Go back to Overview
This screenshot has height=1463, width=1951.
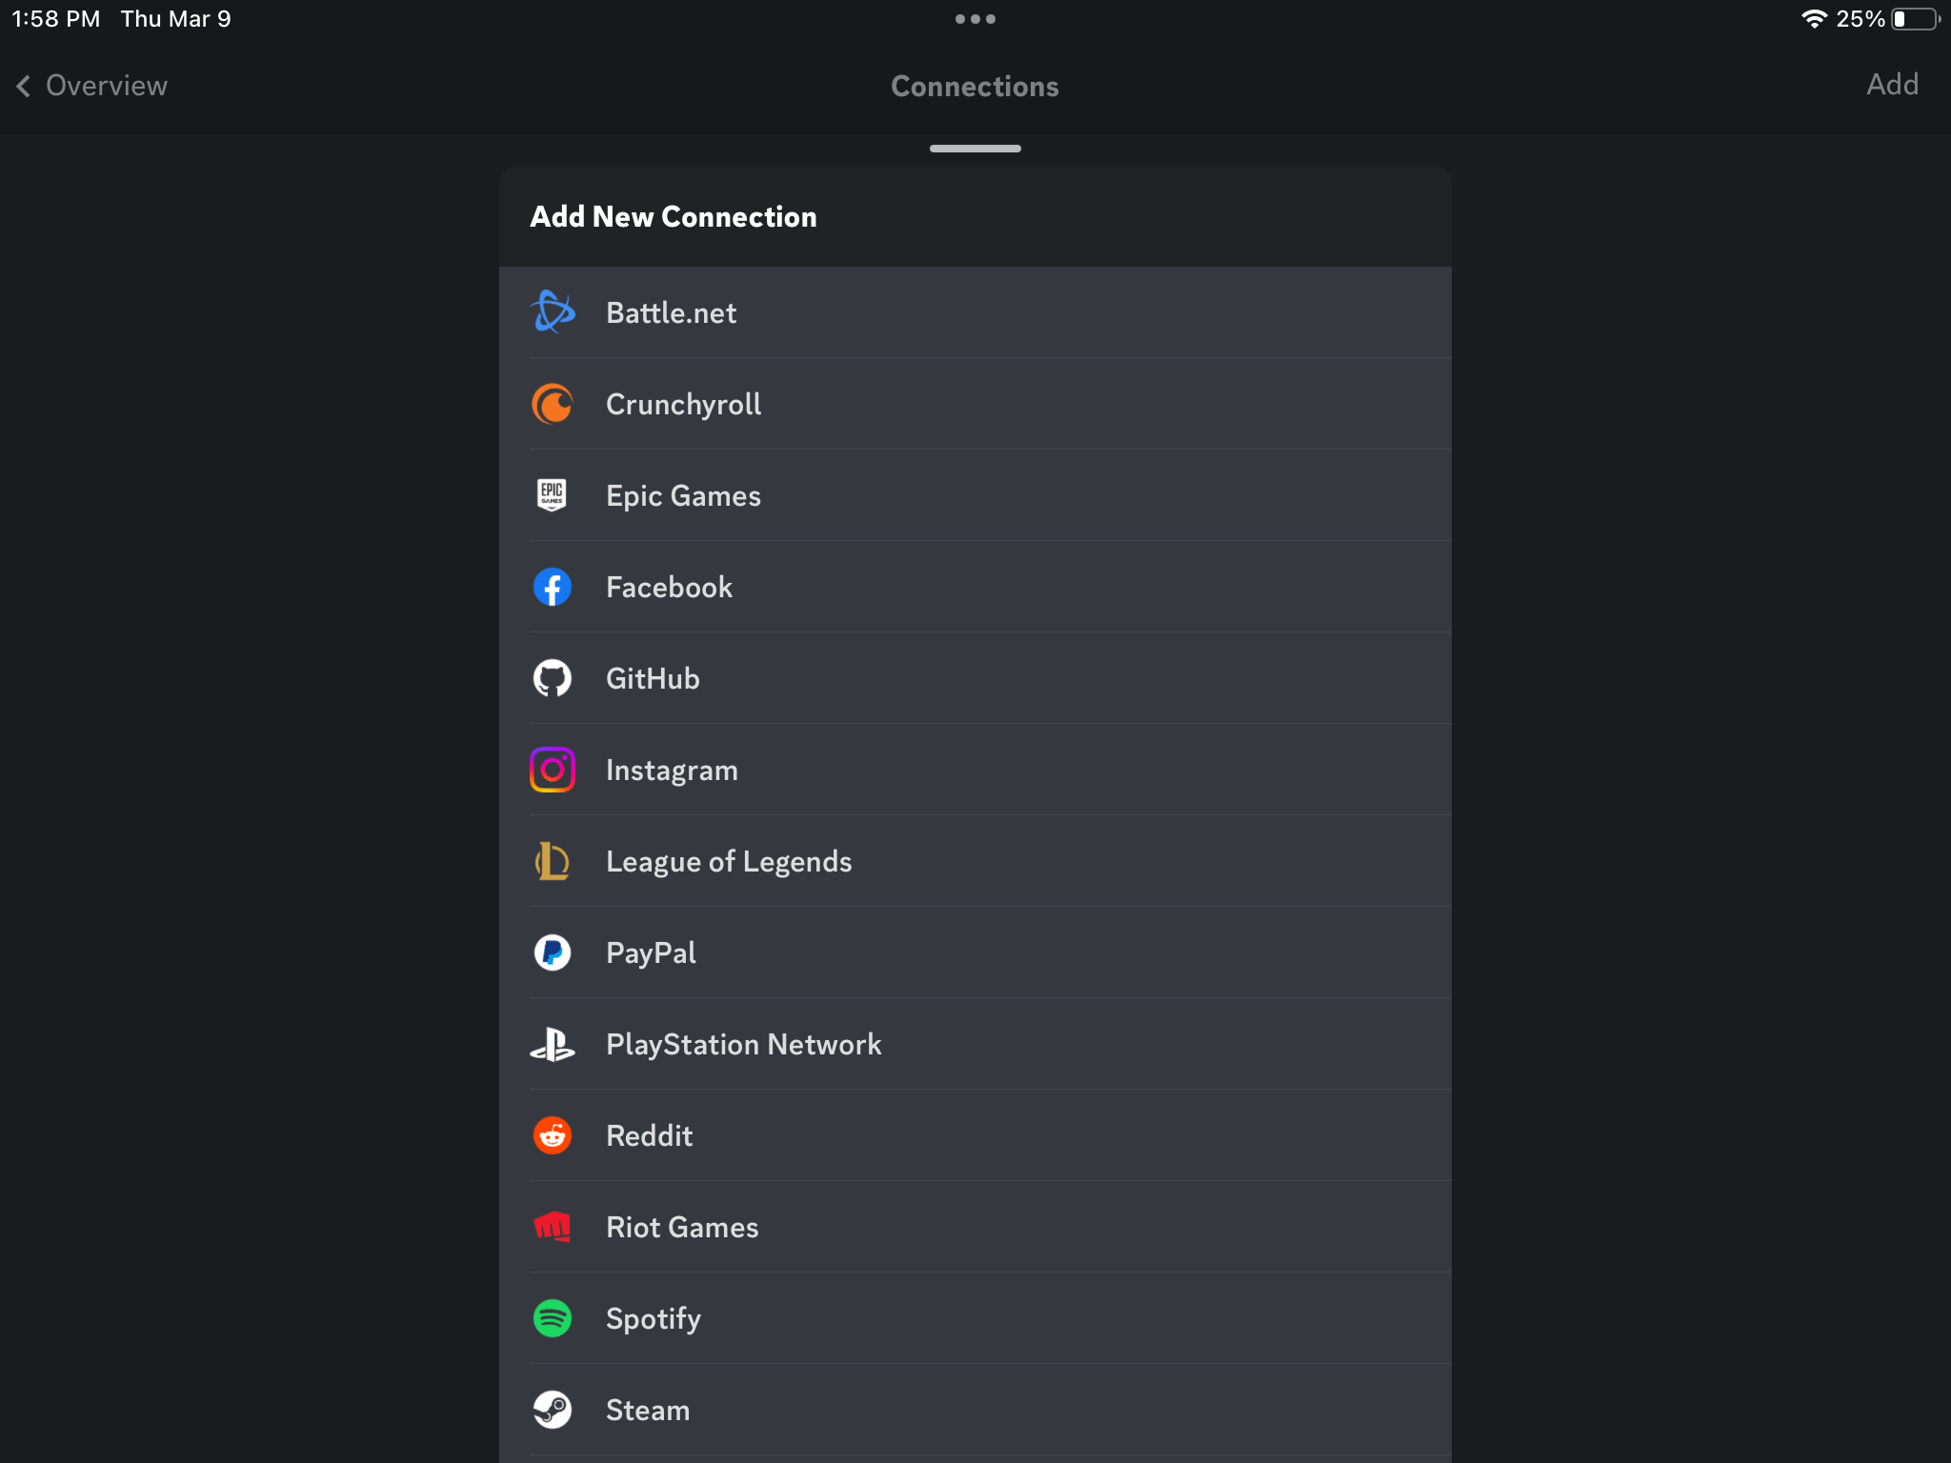[x=91, y=86]
